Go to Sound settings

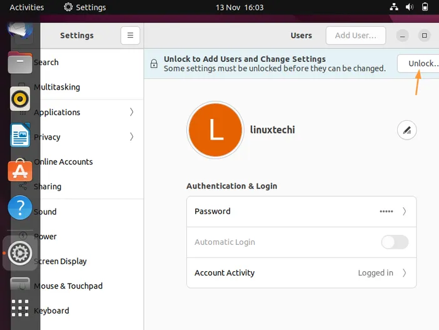point(45,212)
